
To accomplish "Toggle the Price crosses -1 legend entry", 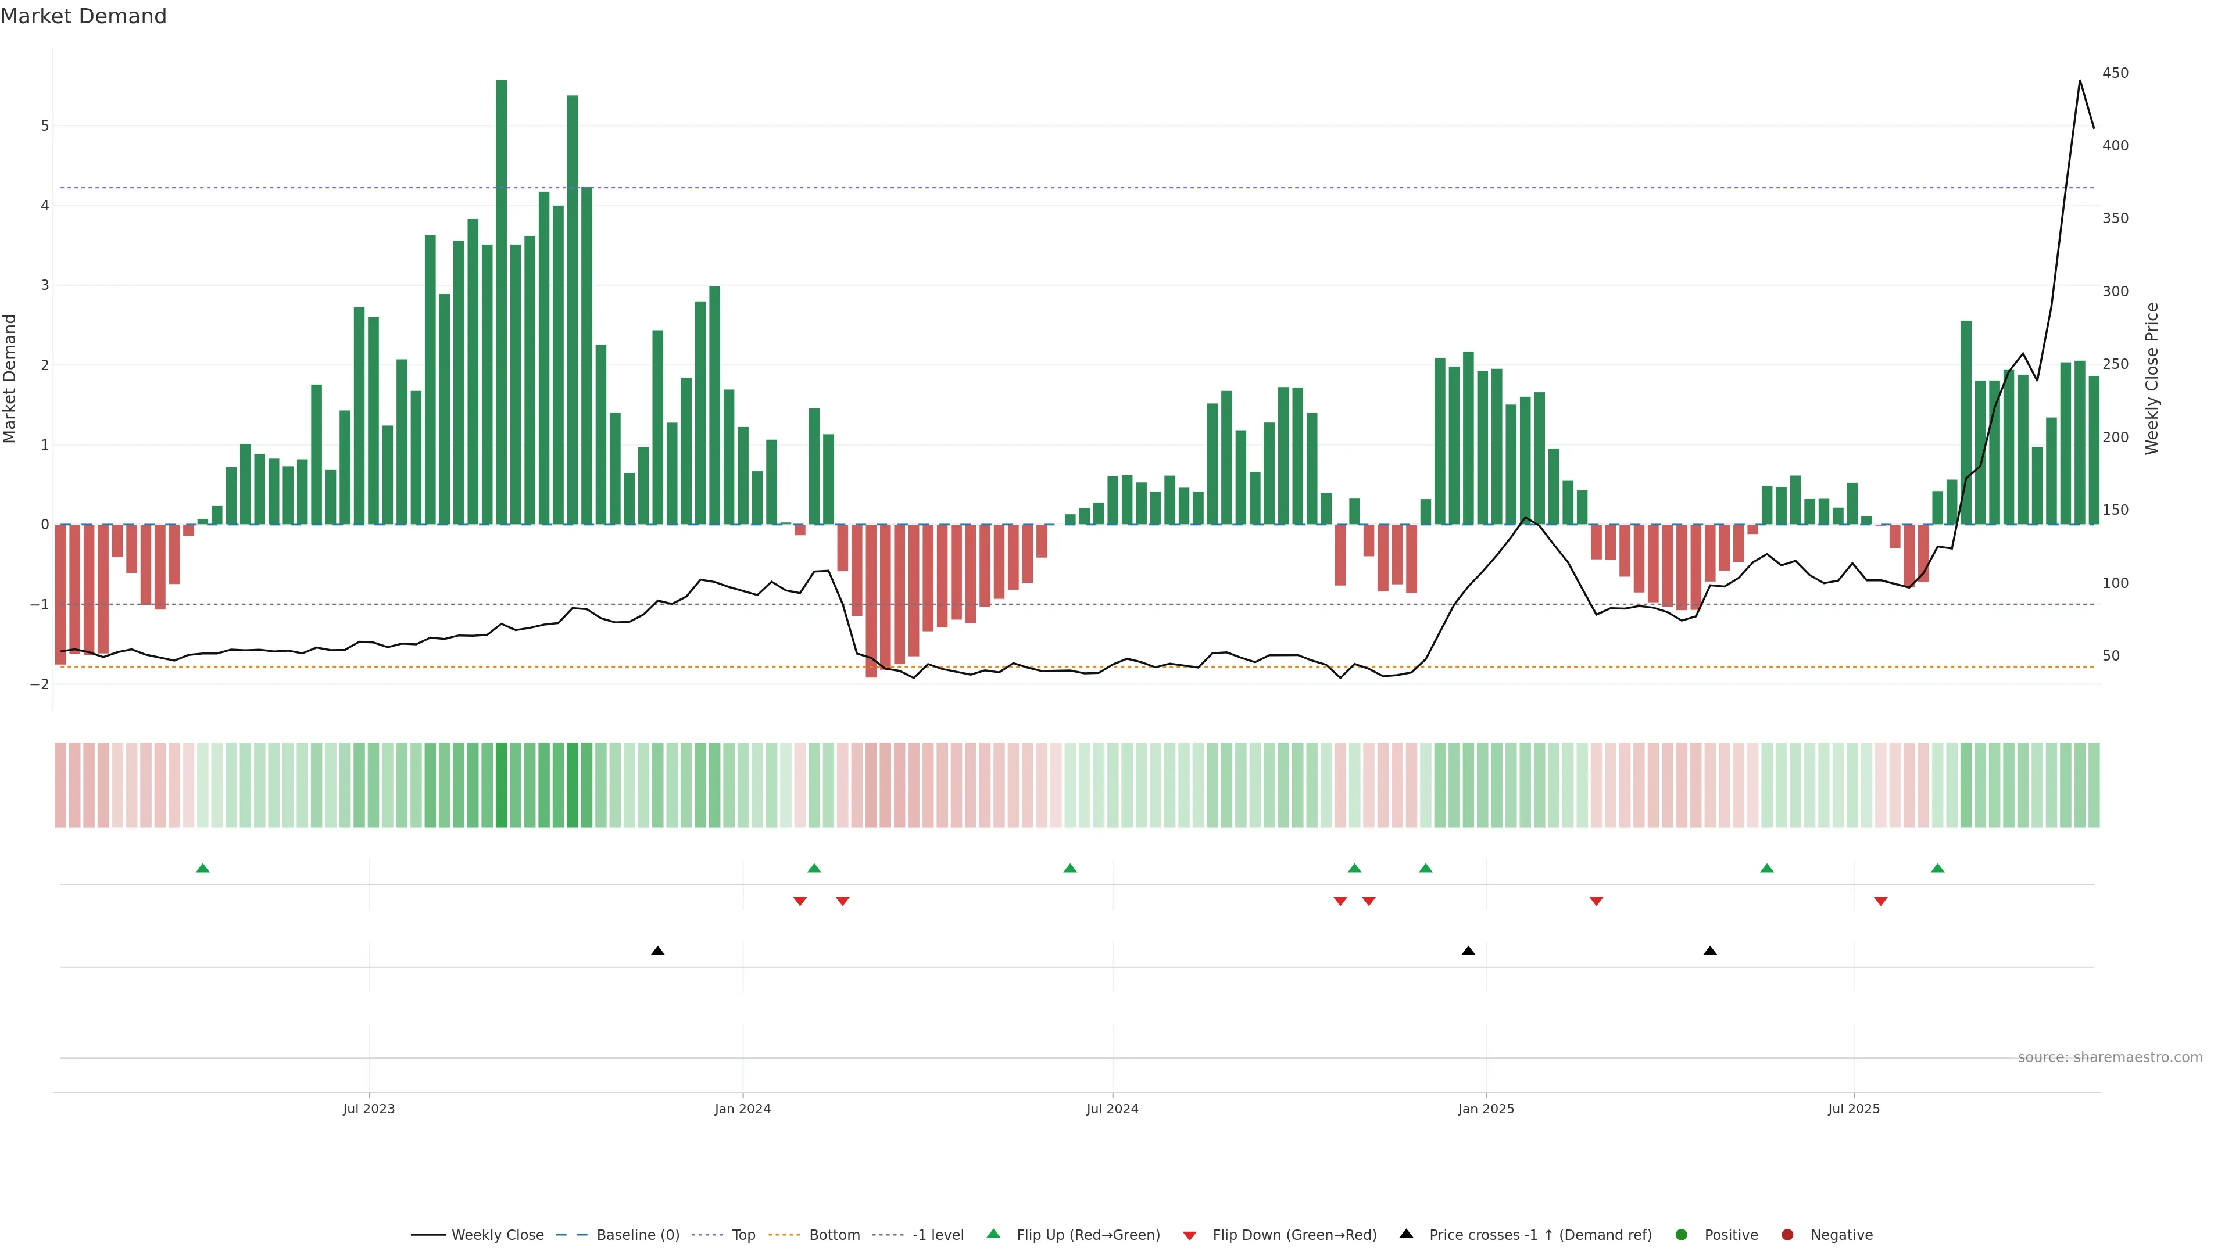I will 1540,1235.
